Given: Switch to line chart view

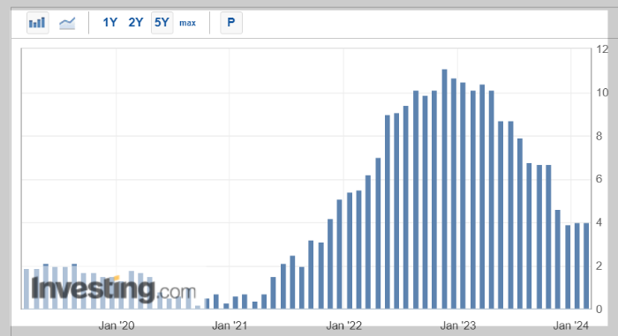Looking at the screenshot, I should click(x=67, y=23).
